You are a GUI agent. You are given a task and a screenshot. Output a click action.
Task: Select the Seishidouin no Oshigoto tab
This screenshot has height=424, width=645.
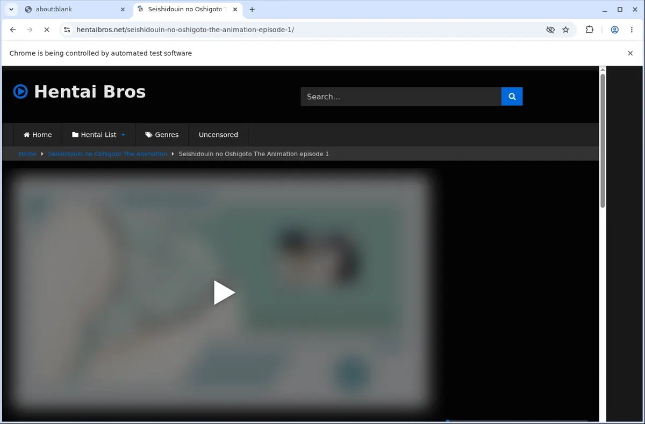point(187,9)
